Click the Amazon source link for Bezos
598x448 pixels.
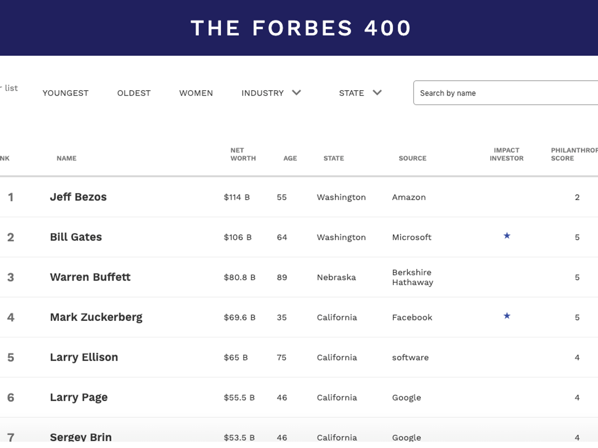click(x=409, y=197)
